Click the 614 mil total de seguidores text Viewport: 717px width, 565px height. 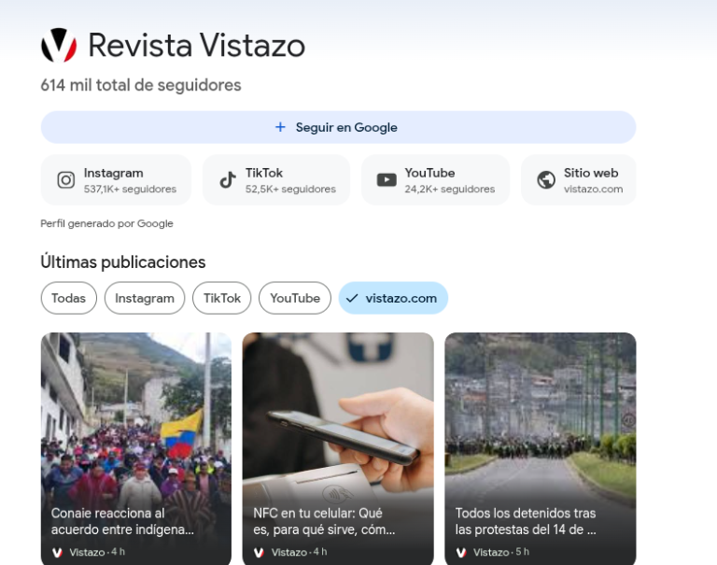tap(141, 85)
